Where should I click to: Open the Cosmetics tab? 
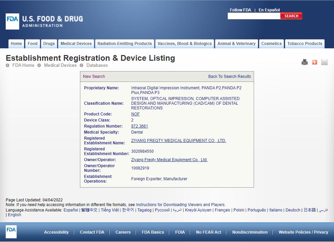click(x=272, y=44)
